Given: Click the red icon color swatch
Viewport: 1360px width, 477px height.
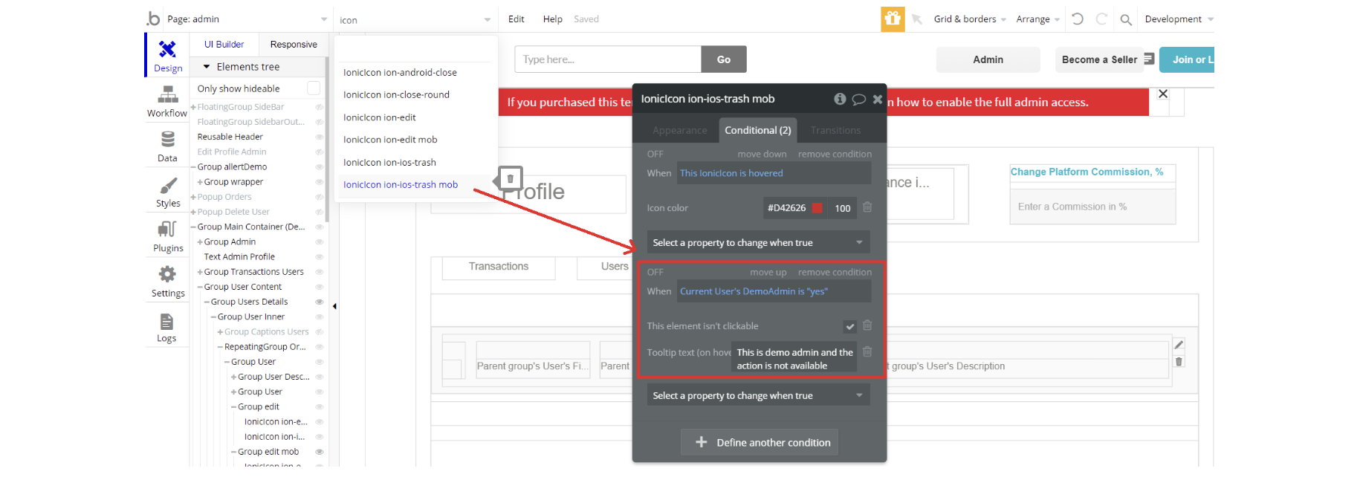Looking at the screenshot, I should pos(817,208).
